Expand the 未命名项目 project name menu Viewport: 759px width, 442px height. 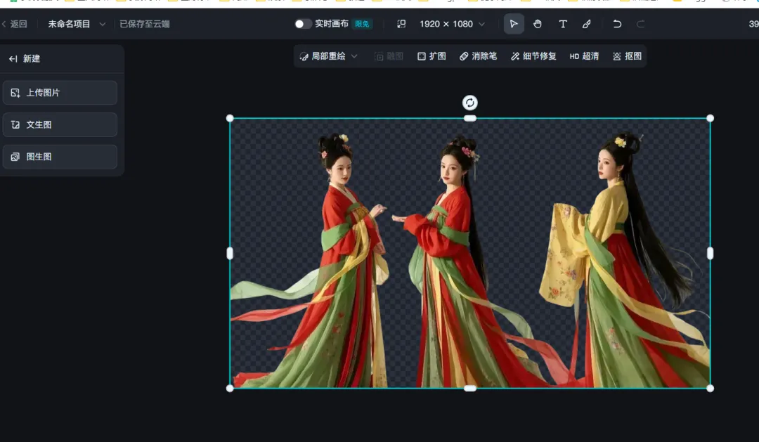coord(77,24)
